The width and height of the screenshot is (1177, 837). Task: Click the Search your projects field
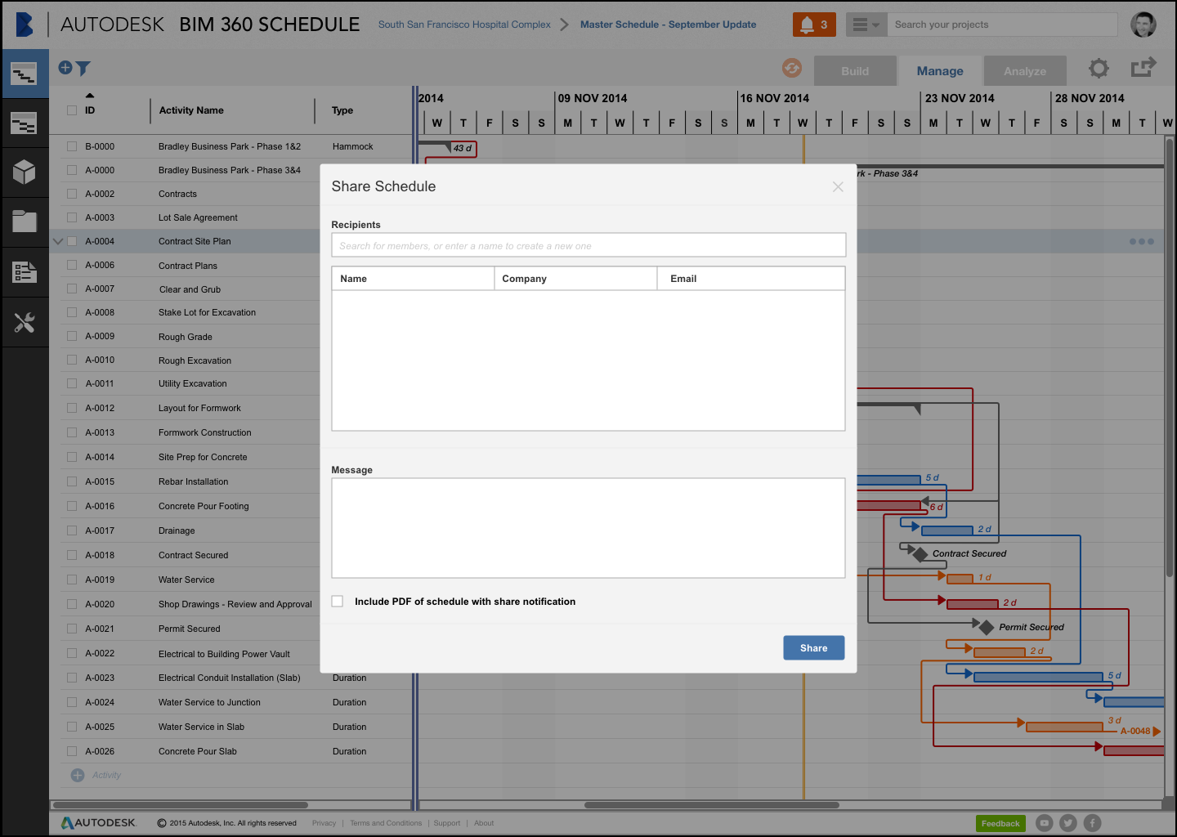click(1003, 25)
